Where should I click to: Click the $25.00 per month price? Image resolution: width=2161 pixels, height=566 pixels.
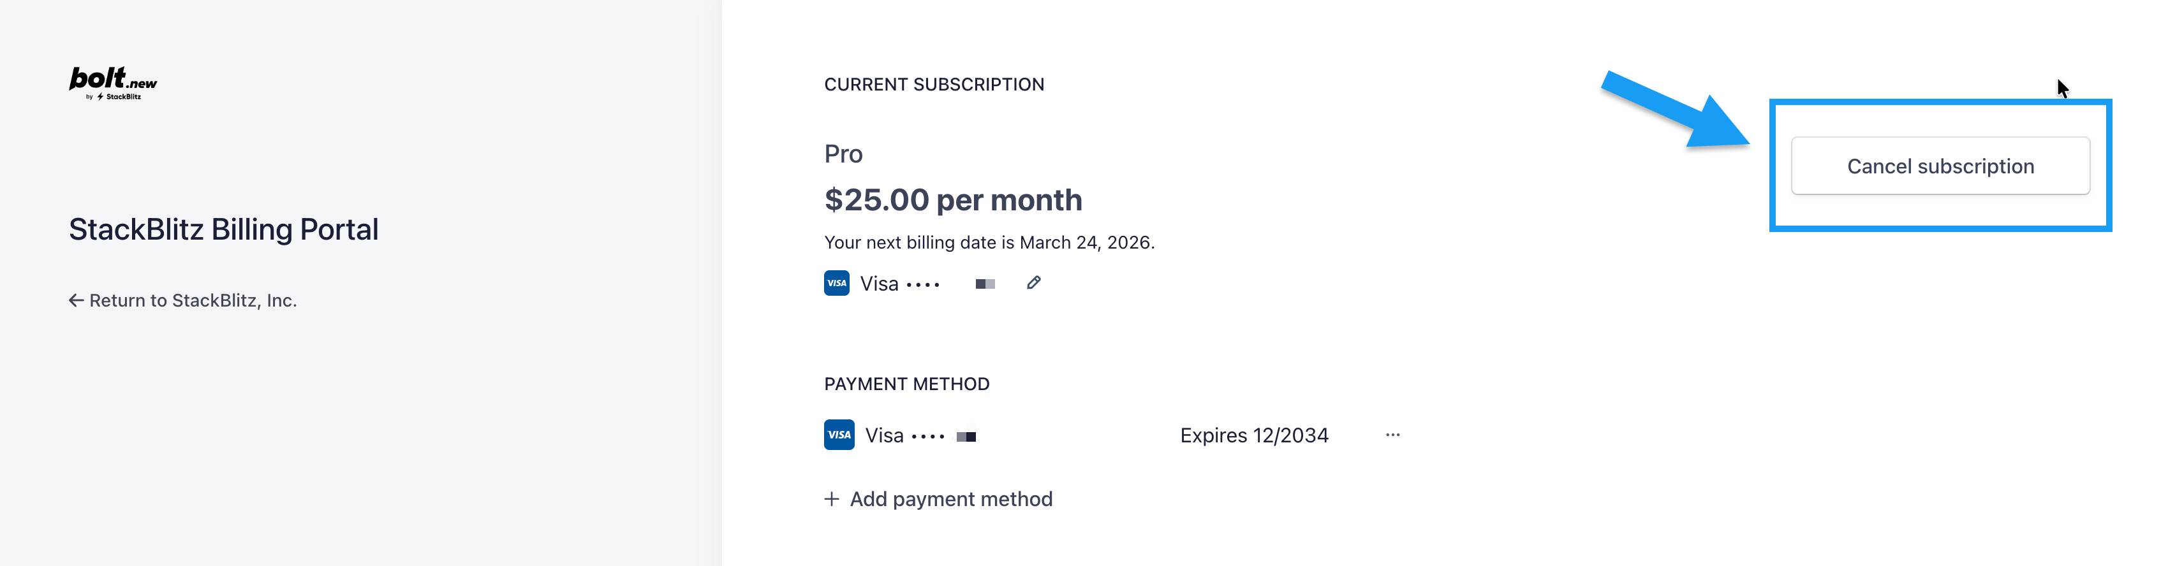pyautogui.click(x=953, y=200)
